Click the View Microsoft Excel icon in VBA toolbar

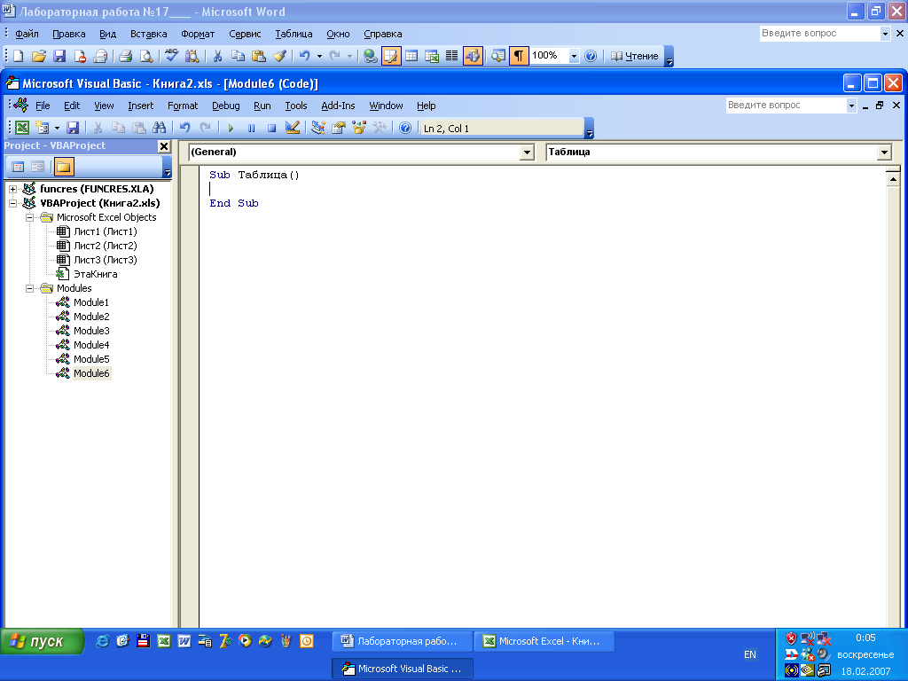tap(22, 128)
